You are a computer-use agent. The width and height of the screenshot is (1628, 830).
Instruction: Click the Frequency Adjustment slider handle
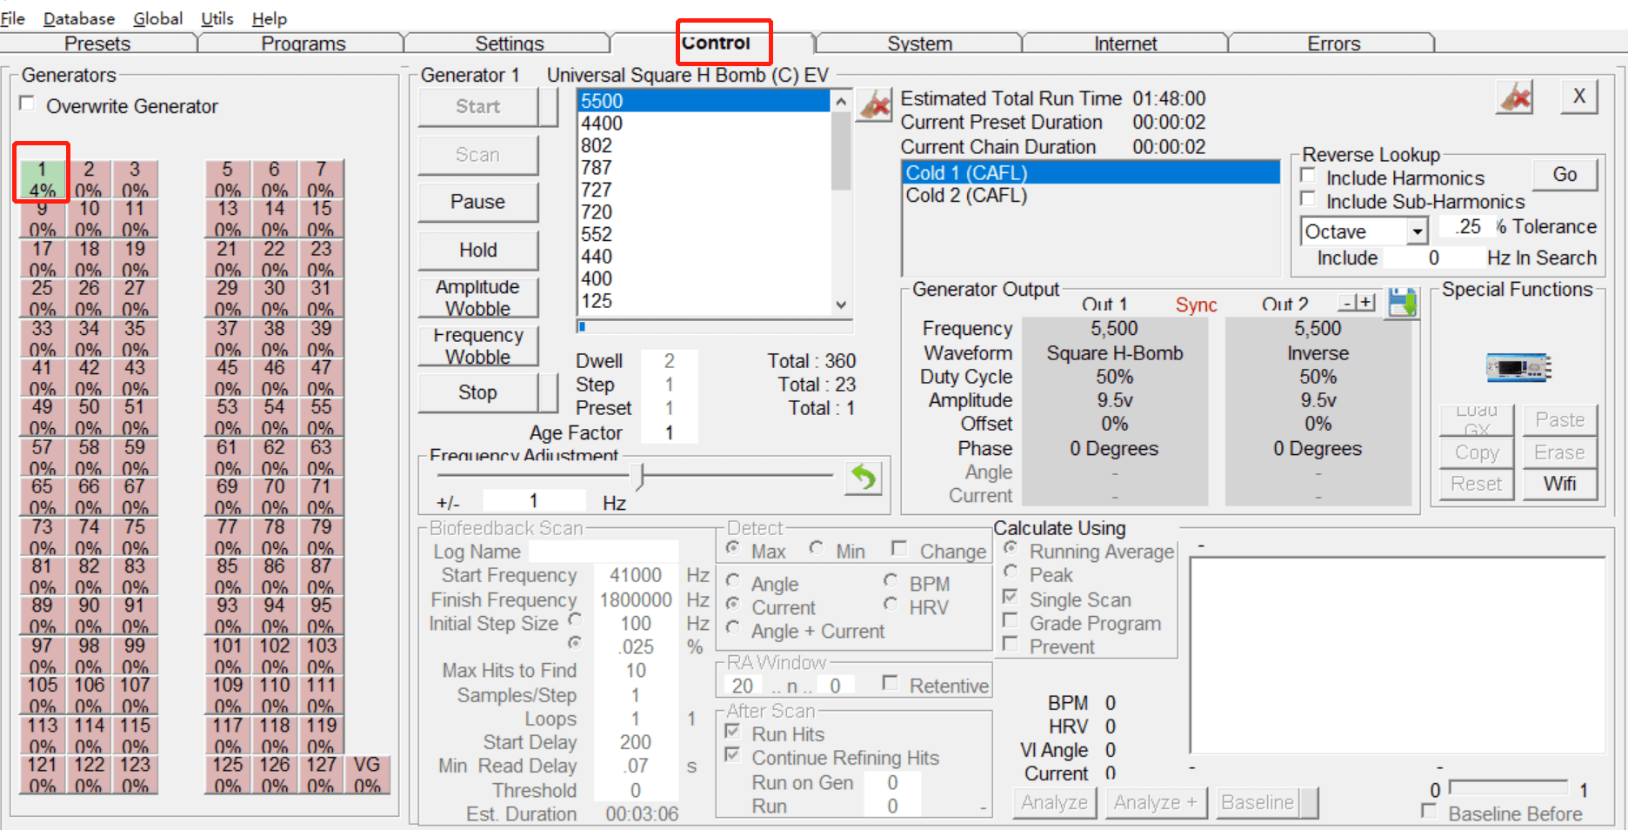640,476
